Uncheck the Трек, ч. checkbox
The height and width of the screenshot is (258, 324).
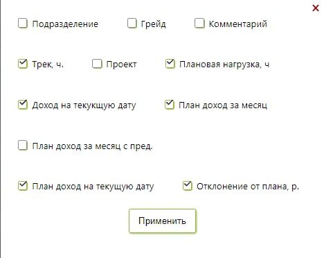click(23, 64)
